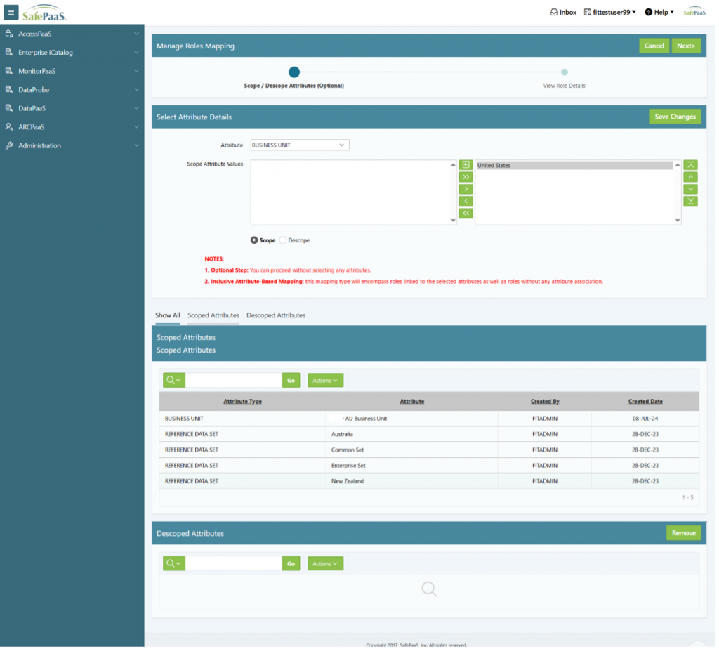
Task: Open Actions dropdown in Scoped Attributes
Action: pyautogui.click(x=325, y=380)
